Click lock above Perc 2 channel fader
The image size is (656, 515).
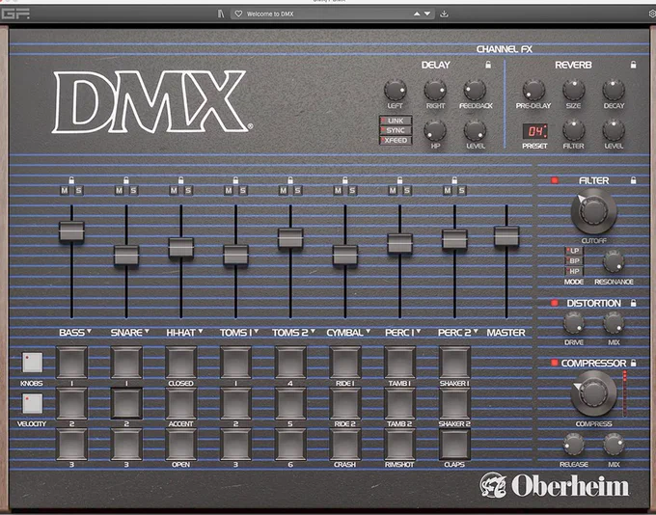[454, 180]
